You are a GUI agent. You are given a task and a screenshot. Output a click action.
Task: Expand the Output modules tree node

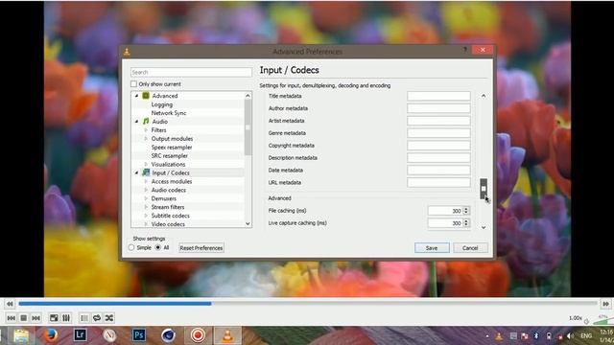(x=146, y=139)
